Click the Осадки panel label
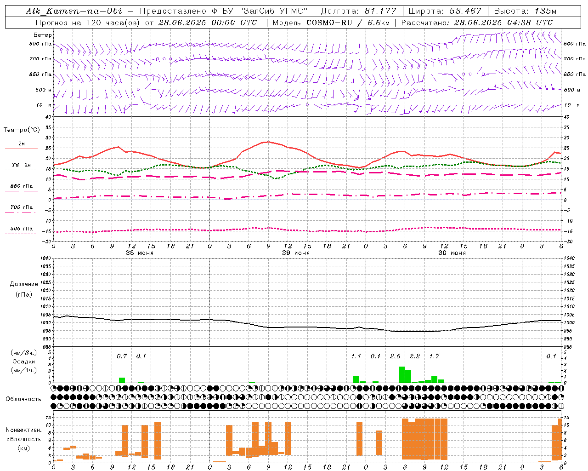Image resolution: width=588 pixels, height=471 pixels. click(24, 362)
